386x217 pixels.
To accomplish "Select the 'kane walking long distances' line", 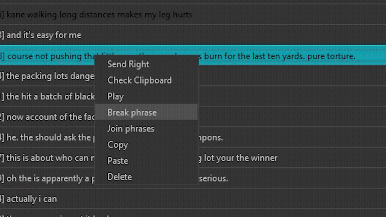I will pyautogui.click(x=99, y=15).
